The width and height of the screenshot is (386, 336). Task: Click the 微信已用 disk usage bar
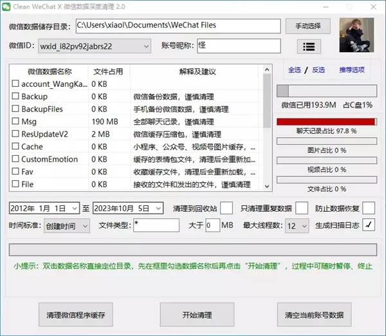327,91
